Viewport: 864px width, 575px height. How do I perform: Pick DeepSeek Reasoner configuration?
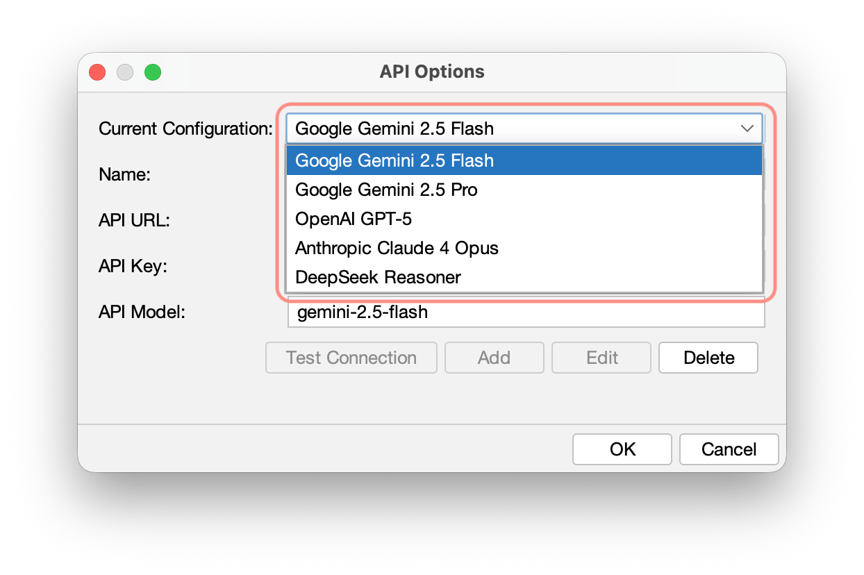click(377, 277)
